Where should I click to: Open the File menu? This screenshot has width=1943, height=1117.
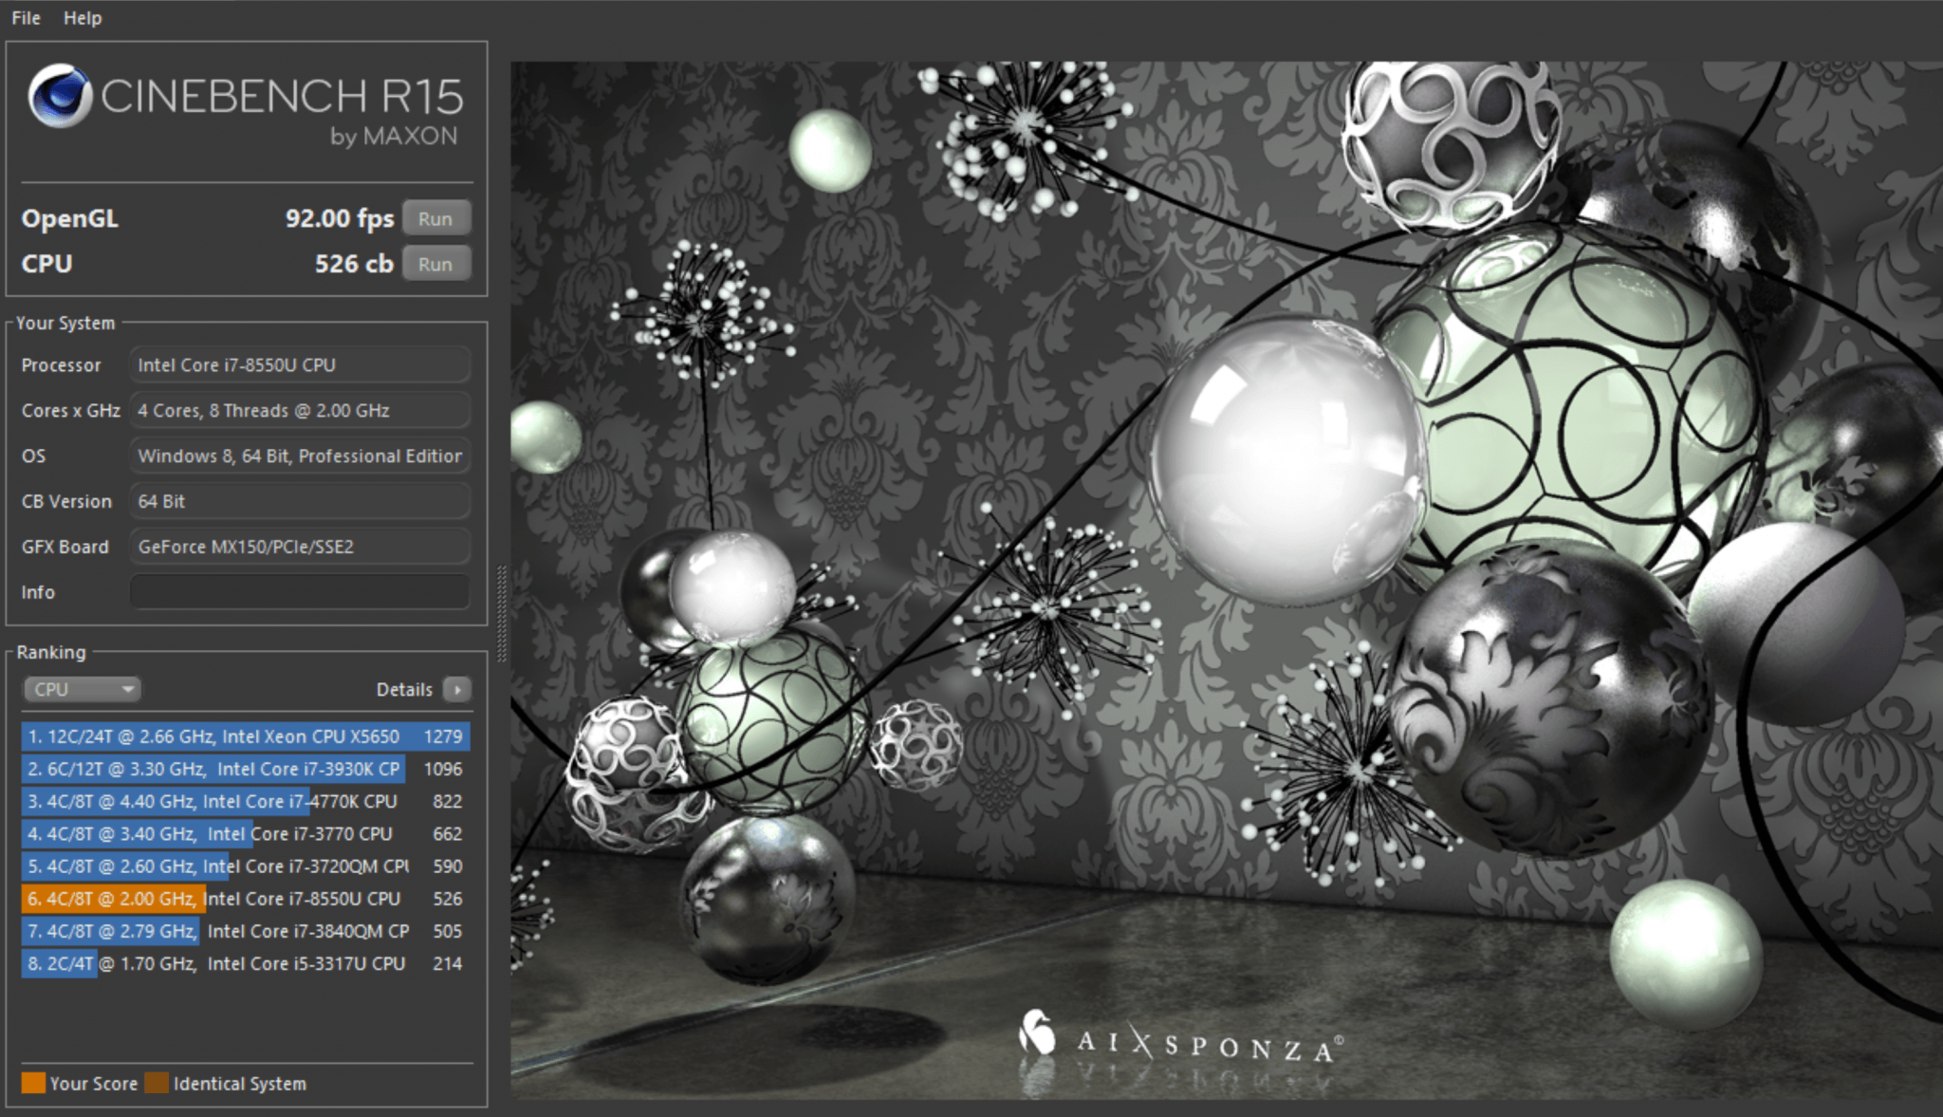tap(26, 18)
